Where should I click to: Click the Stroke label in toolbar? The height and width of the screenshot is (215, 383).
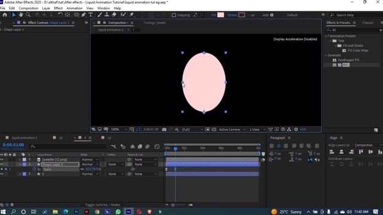[x=232, y=15]
